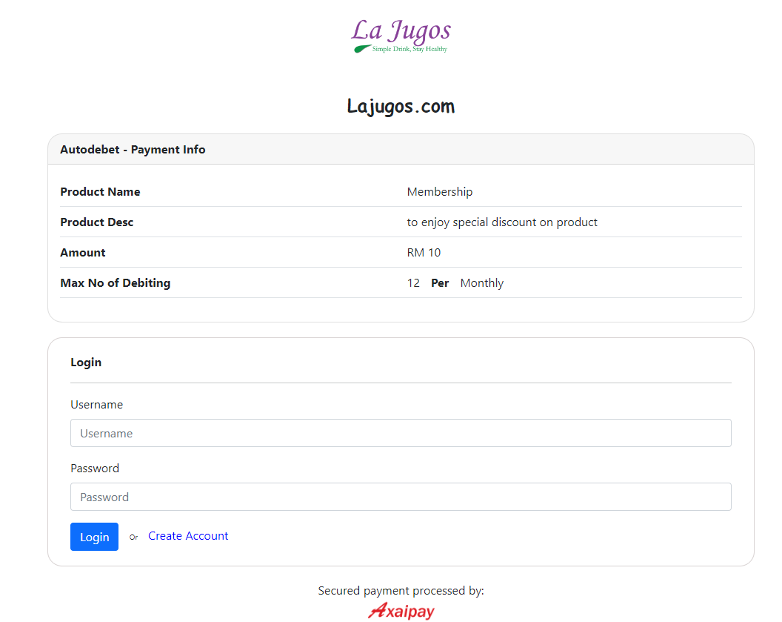Click the 'Product Name' label
Screen dimensions: 782x622
tap(100, 192)
